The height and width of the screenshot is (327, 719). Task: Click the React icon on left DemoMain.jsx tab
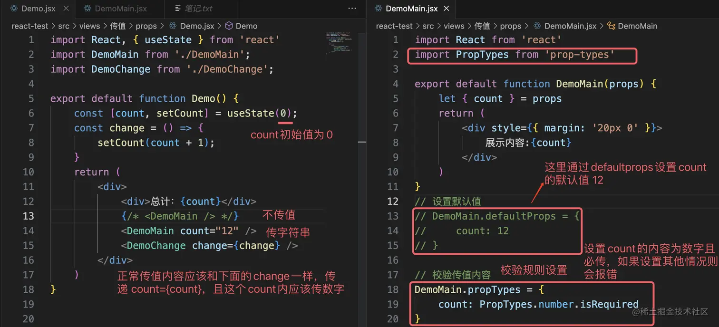(87, 8)
